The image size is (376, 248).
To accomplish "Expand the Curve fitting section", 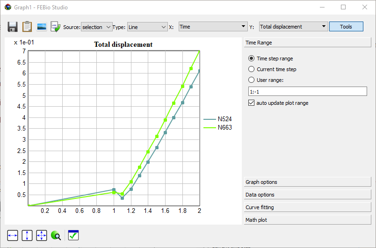I will click(307, 207).
